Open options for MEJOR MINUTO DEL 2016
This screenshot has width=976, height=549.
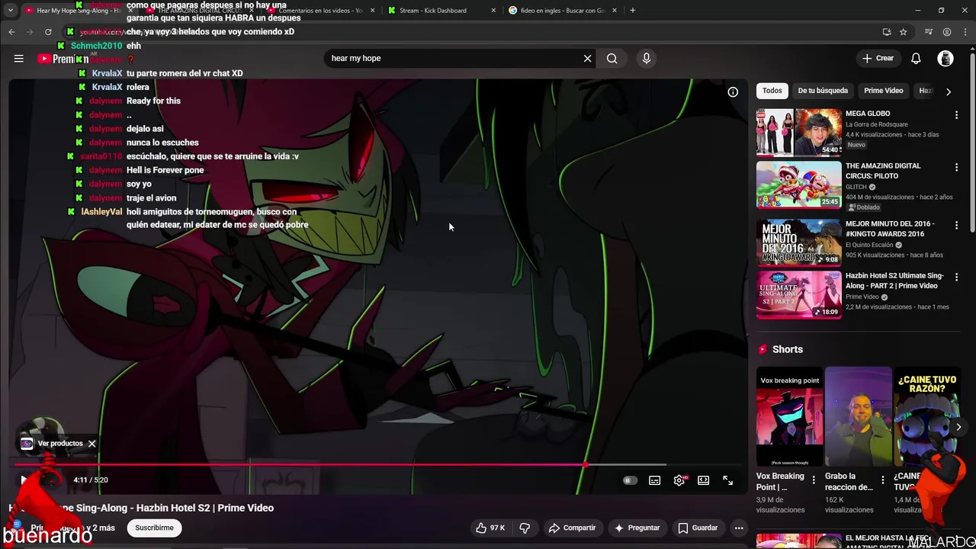957,225
